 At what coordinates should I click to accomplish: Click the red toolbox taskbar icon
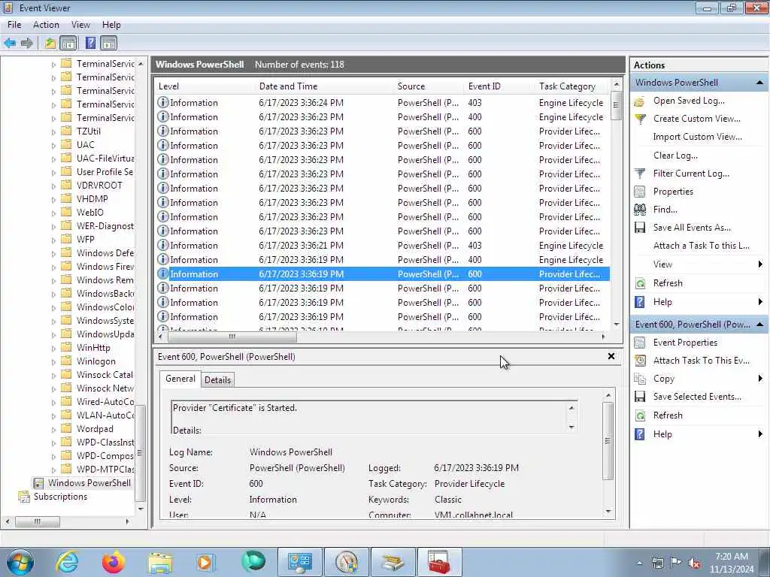point(439,562)
